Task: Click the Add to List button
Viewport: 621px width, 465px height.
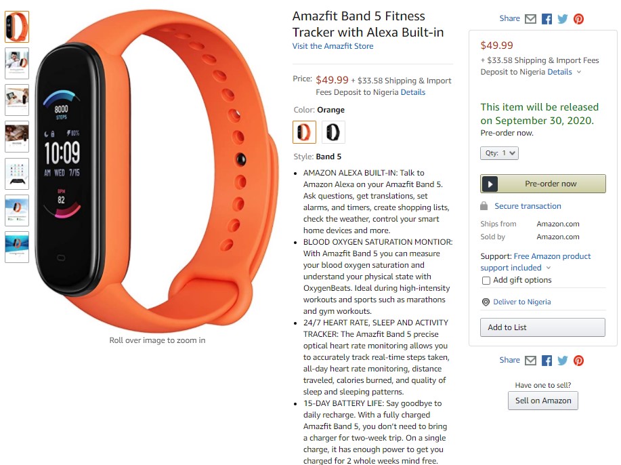Action: click(x=542, y=327)
